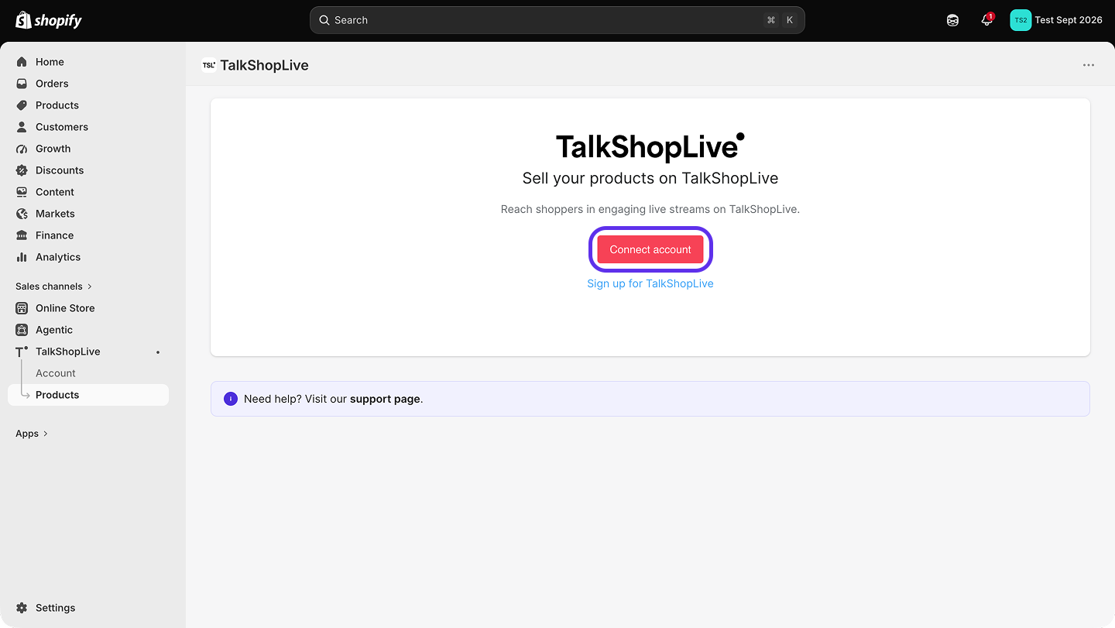Open the TS2 store avatar menu

coord(1021,20)
